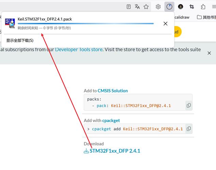Open the round avatar extension icon
The height and width of the screenshot is (170, 216).
(x=181, y=6)
